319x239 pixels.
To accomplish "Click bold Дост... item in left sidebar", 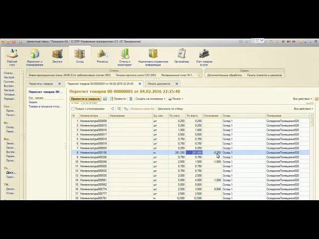I will pos(11,173).
